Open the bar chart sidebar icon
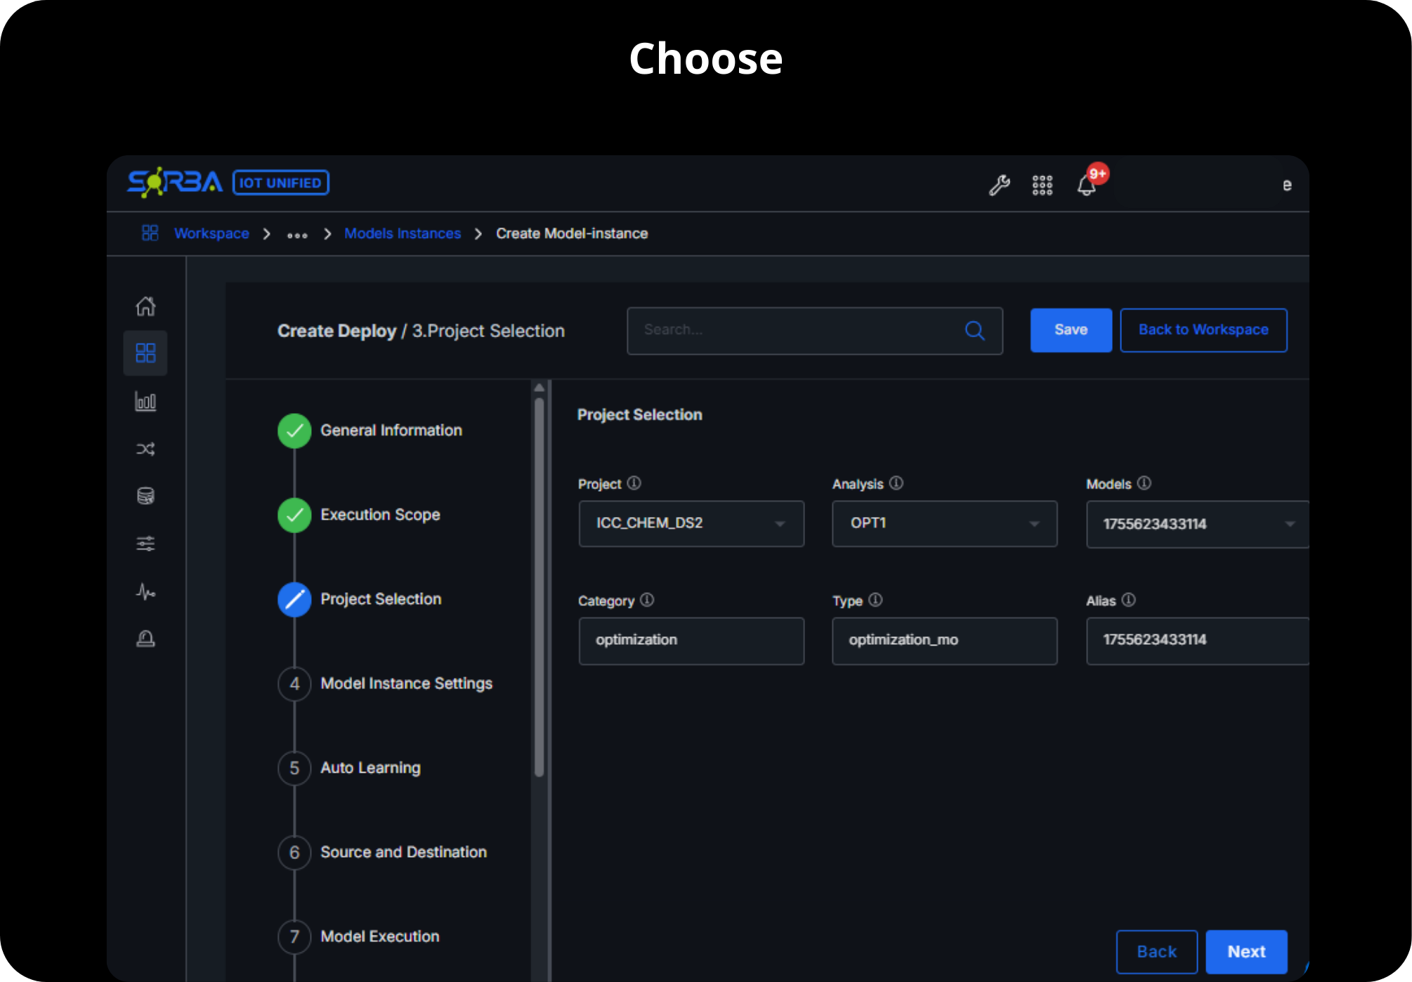This screenshot has width=1412, height=982. [145, 402]
